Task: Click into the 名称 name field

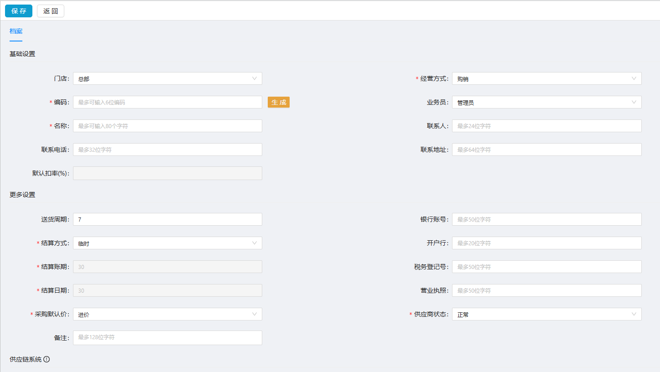Action: [x=167, y=126]
